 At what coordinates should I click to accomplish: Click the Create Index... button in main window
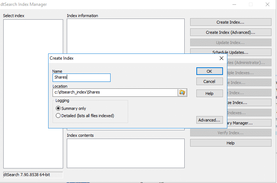coord(230,22)
